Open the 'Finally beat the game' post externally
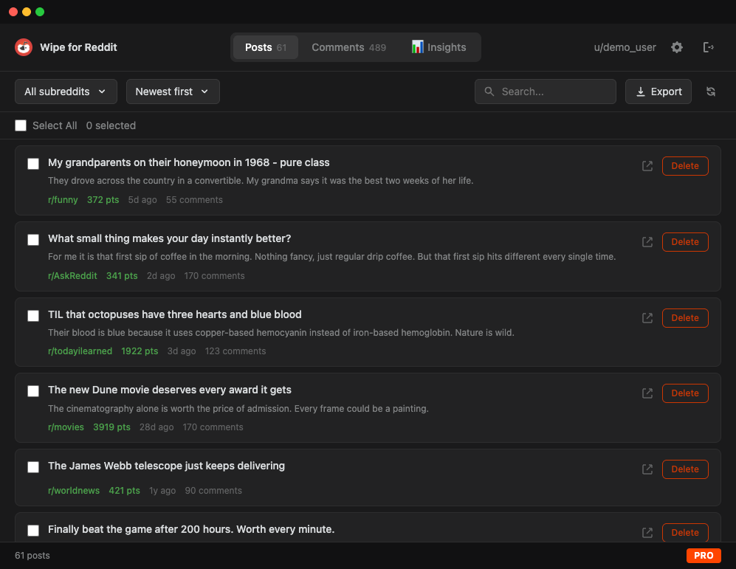The width and height of the screenshot is (736, 569). click(x=647, y=532)
